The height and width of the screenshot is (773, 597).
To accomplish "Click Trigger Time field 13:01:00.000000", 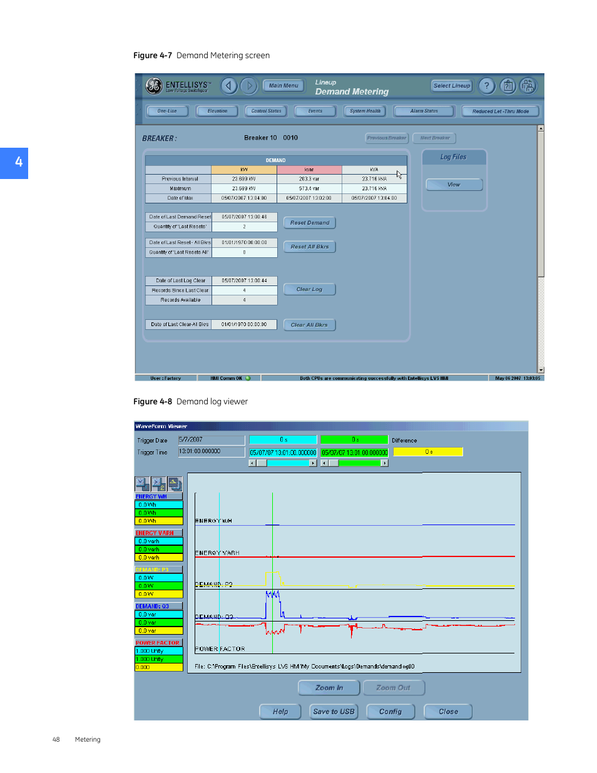I will (212, 451).
